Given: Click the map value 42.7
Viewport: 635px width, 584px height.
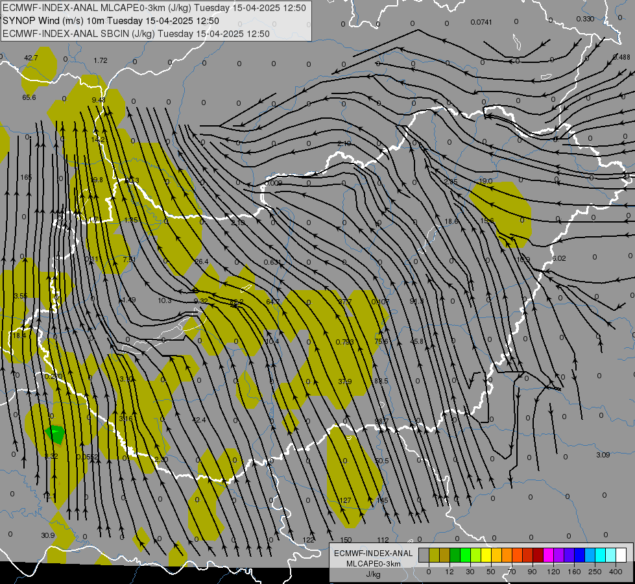Looking at the screenshot, I should point(30,58).
